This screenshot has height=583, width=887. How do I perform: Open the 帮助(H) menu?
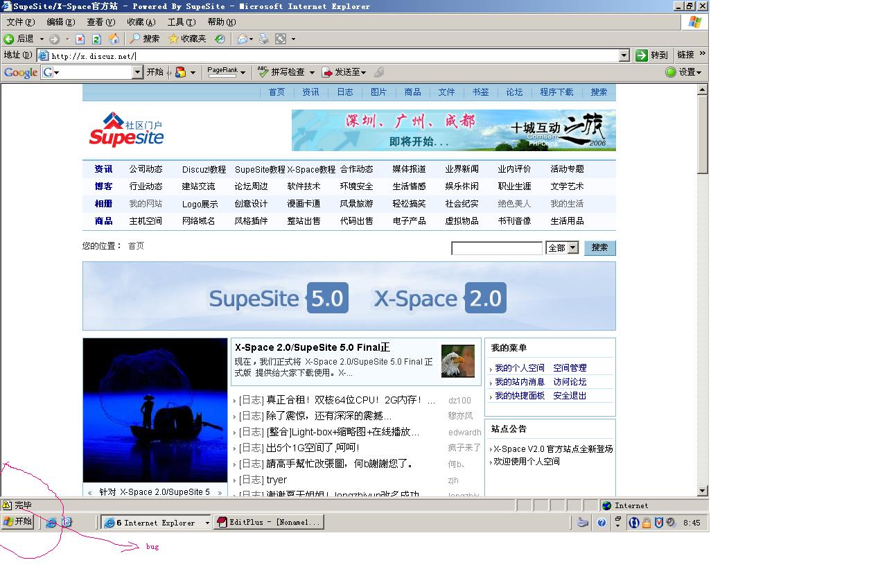click(221, 22)
